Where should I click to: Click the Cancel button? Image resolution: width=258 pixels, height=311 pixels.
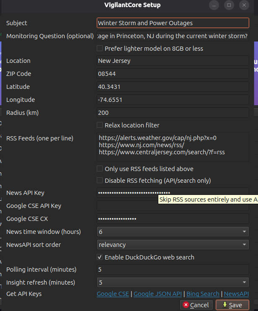[x=196, y=305]
